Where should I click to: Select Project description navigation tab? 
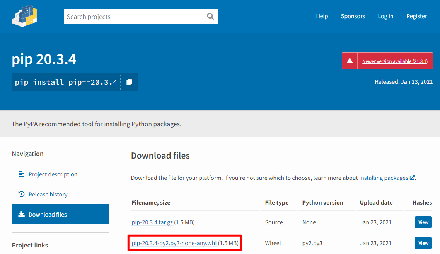pos(61,174)
